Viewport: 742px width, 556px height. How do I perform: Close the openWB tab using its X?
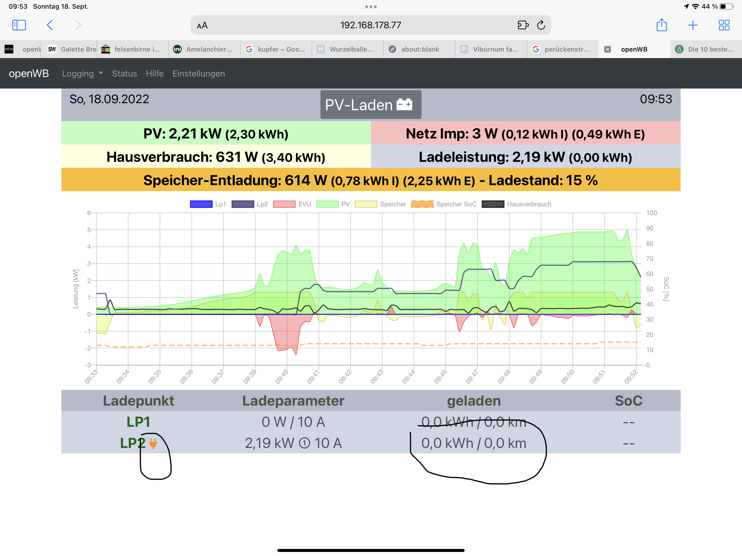(x=607, y=49)
